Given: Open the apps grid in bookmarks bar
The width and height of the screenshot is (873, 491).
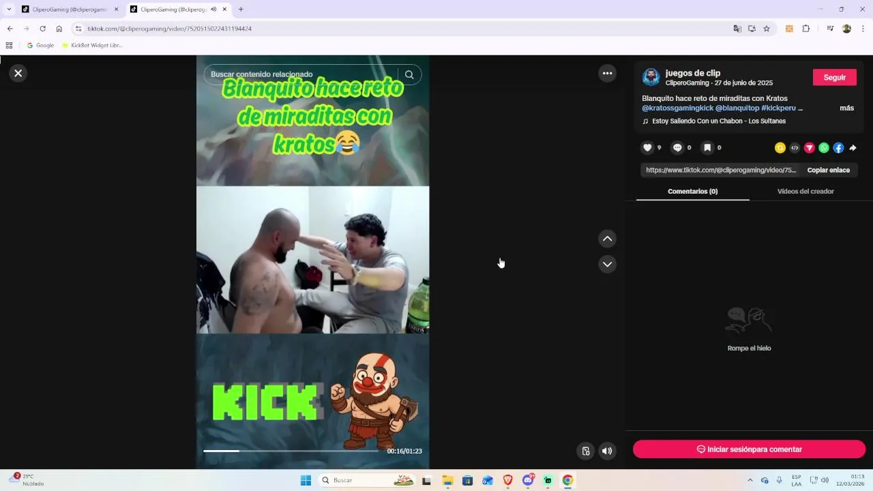Looking at the screenshot, I should pos(9,45).
